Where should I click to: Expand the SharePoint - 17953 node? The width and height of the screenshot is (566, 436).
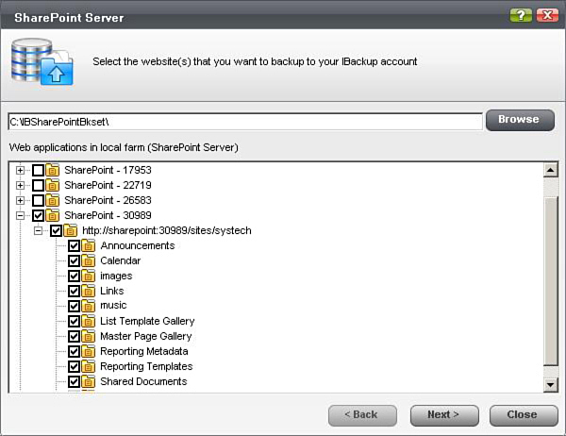click(x=20, y=170)
